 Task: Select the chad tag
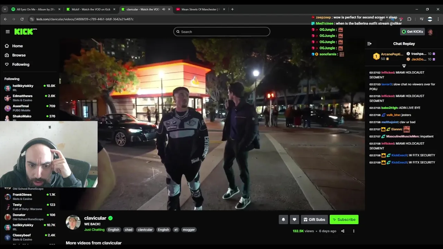coord(128,230)
